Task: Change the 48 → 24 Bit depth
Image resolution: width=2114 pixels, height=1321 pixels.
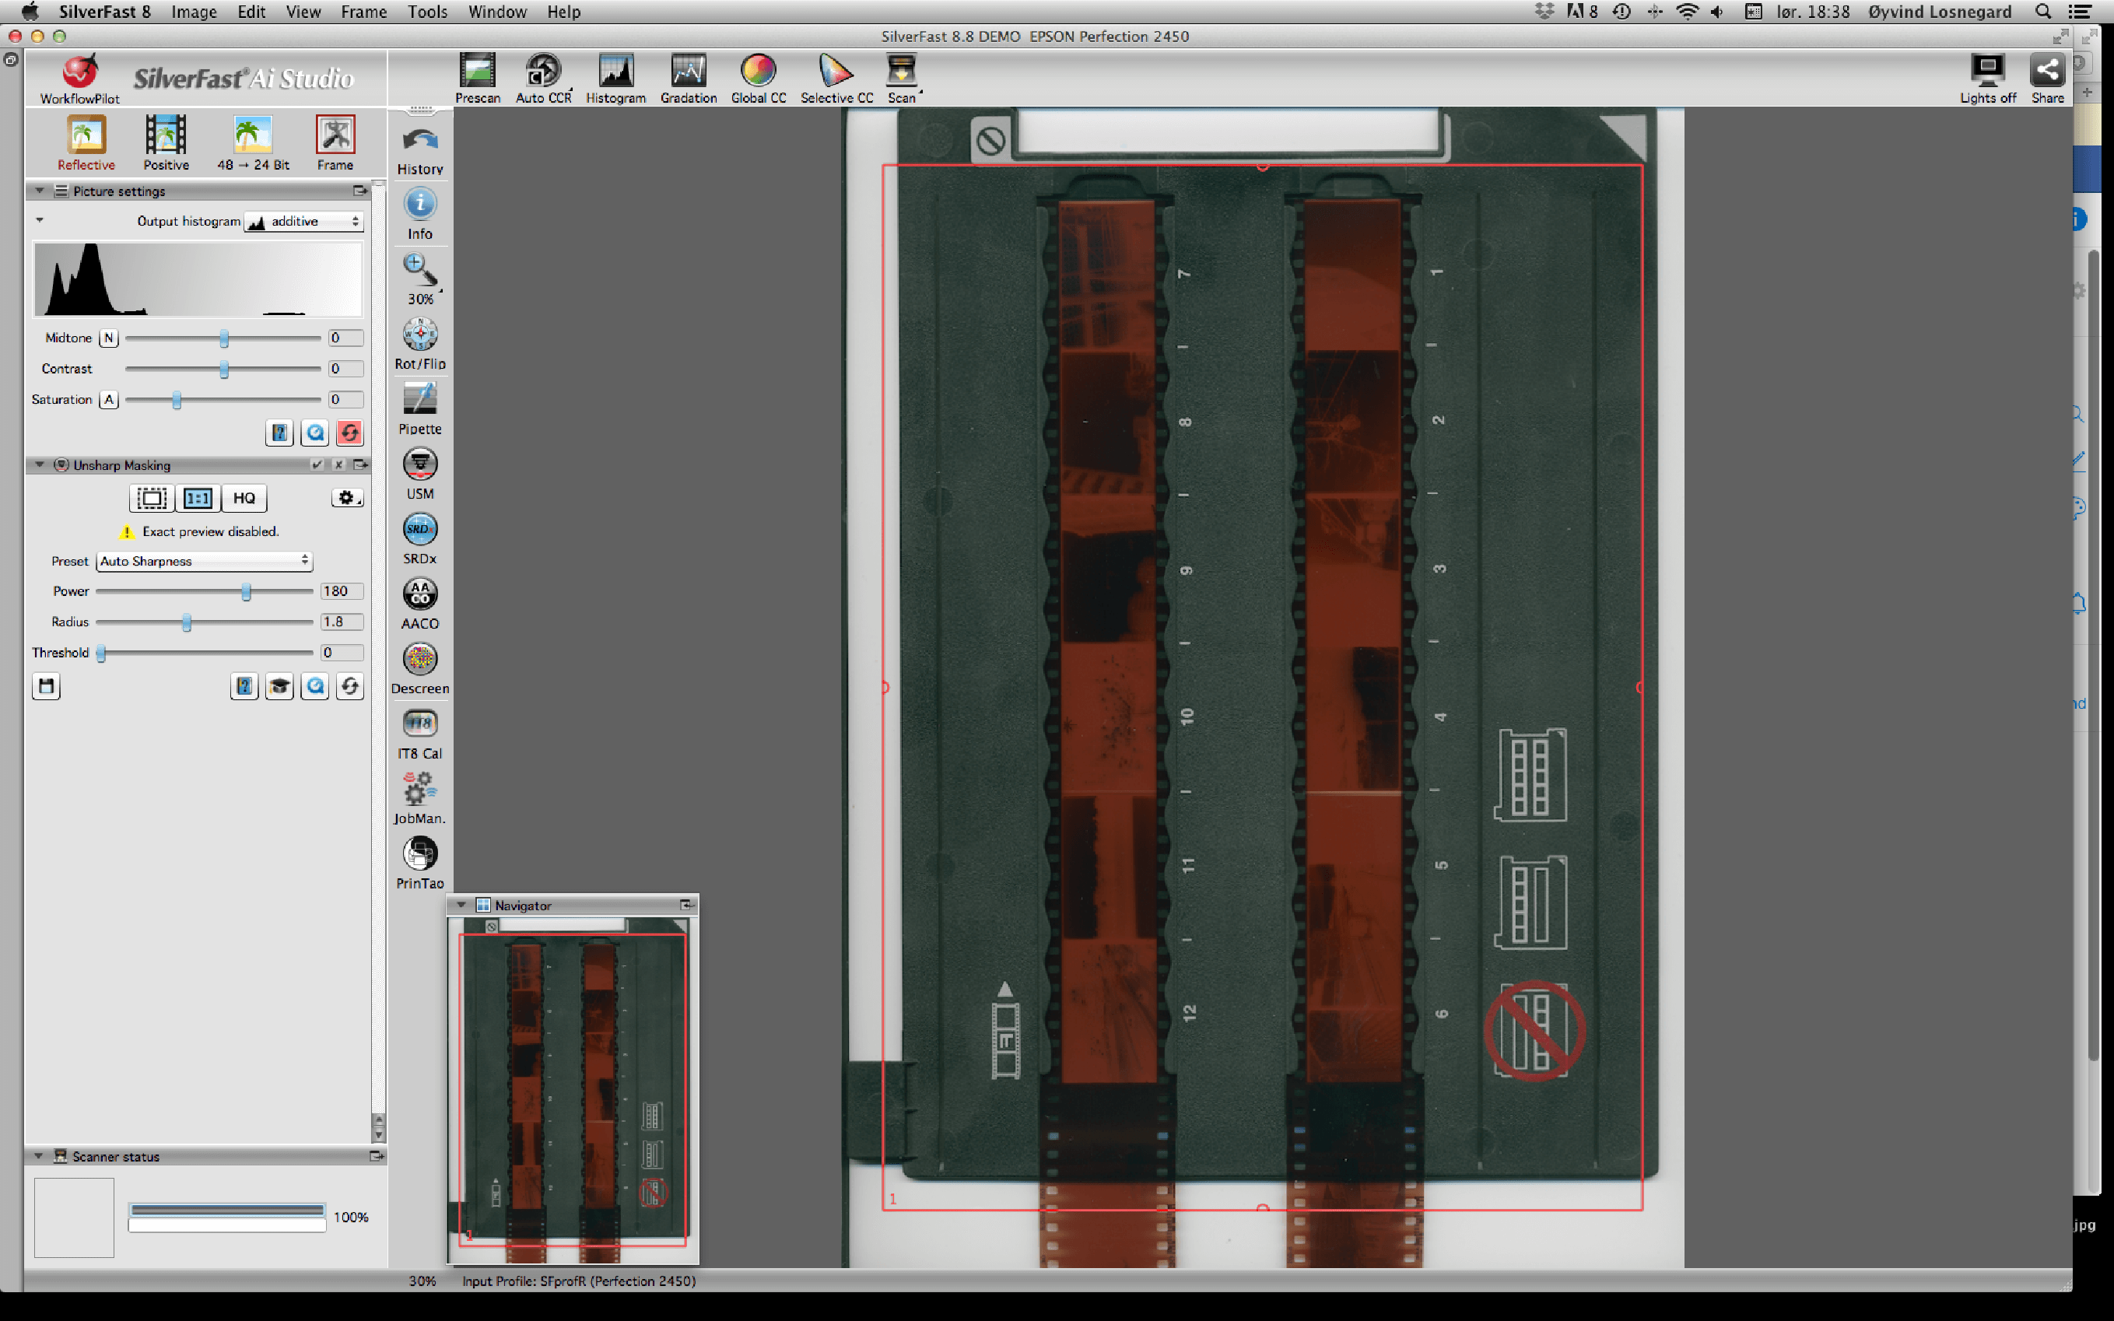Action: tap(254, 143)
